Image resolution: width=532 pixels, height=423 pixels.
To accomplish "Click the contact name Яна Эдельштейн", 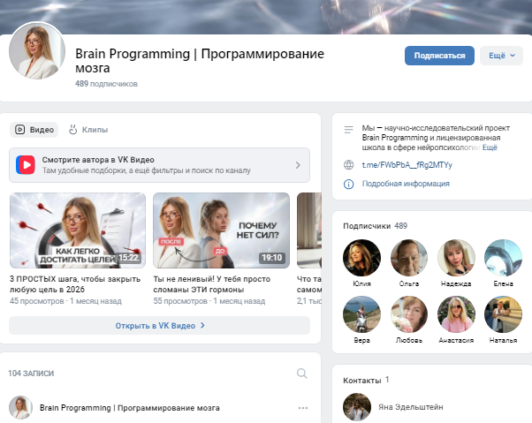I will (411, 407).
